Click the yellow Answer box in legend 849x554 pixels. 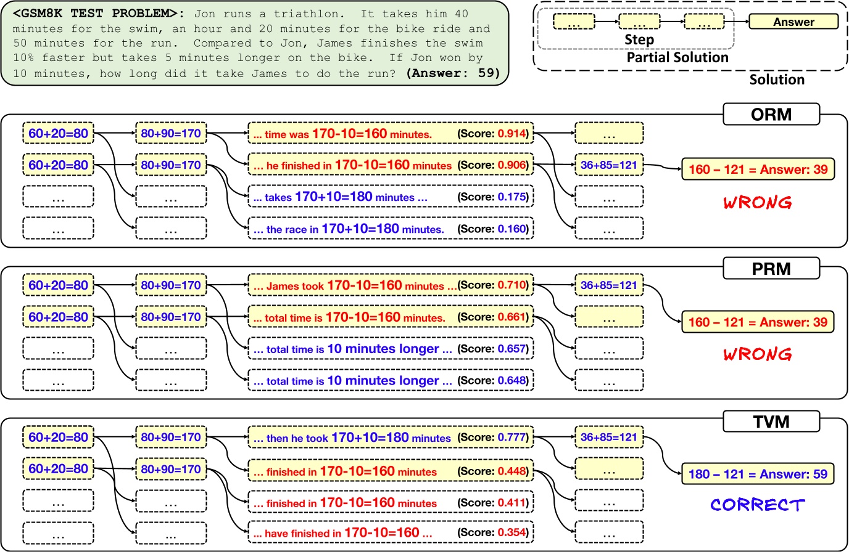click(793, 22)
